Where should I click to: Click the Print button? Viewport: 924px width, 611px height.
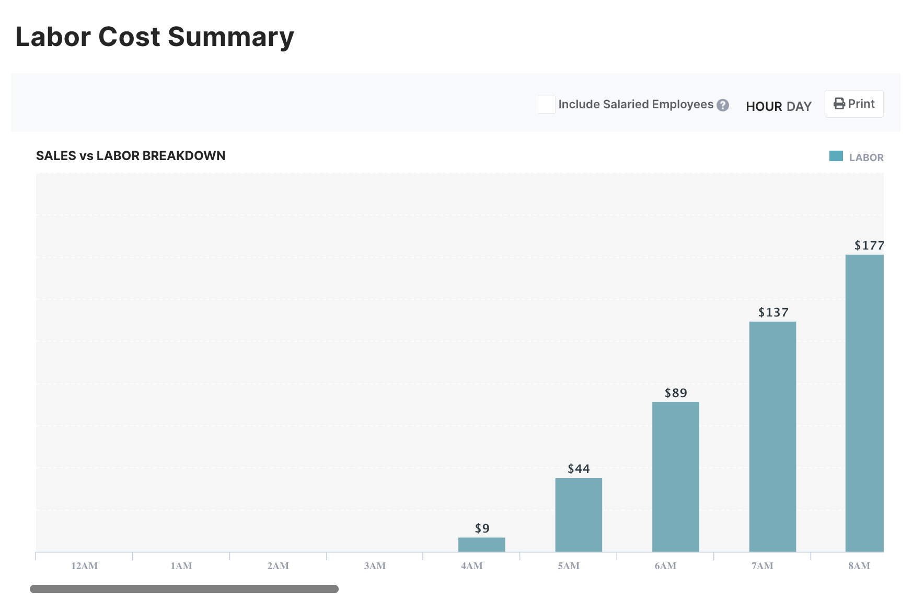pyautogui.click(x=853, y=104)
